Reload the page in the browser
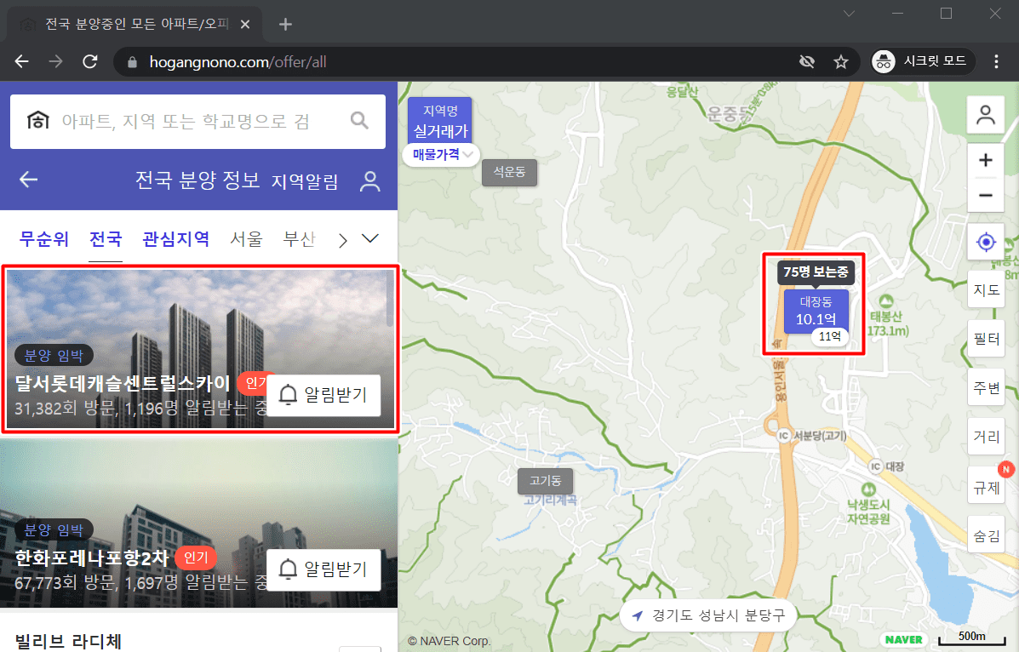The image size is (1019, 652). [89, 61]
